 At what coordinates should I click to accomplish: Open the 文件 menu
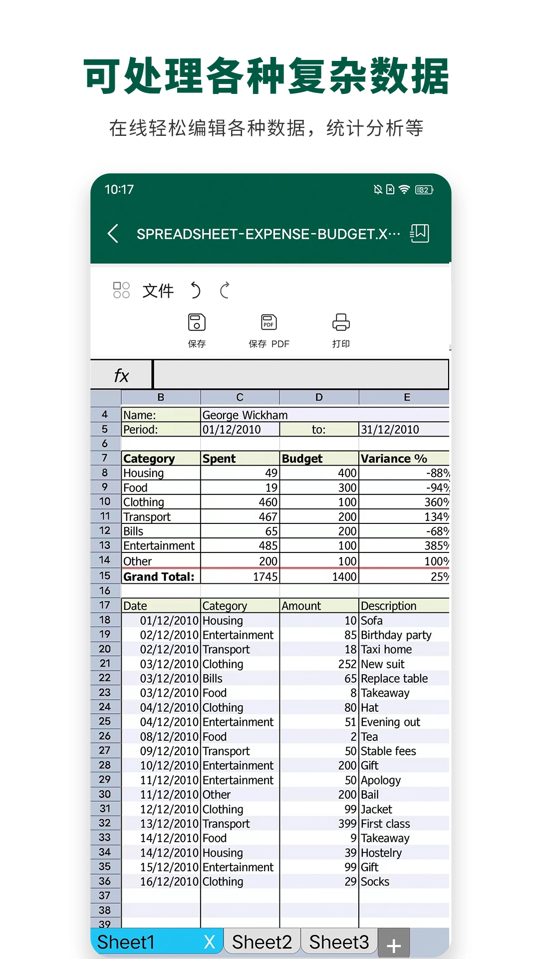click(x=158, y=291)
